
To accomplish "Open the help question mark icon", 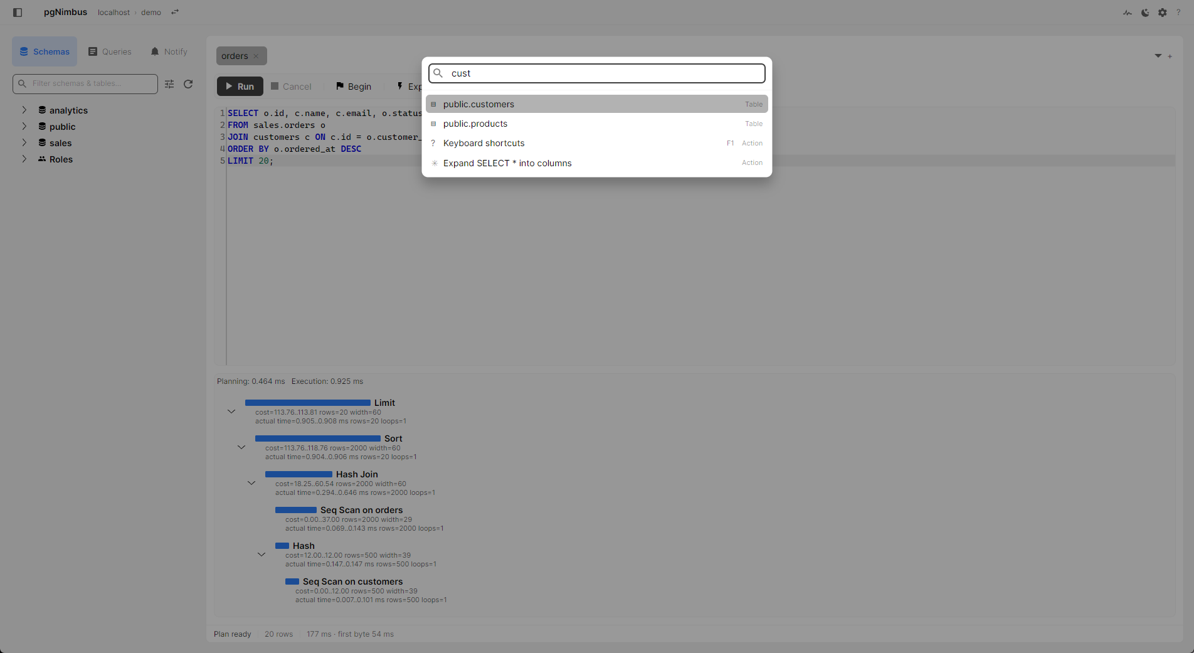I will coord(1178,13).
